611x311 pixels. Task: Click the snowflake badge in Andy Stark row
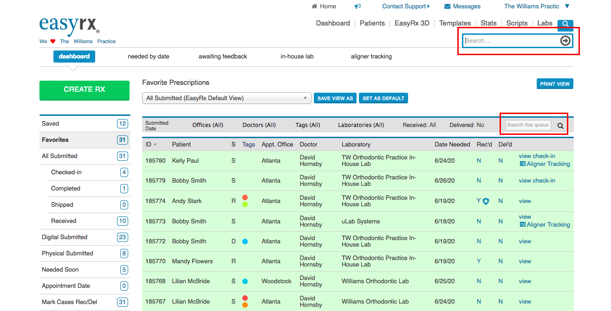tap(486, 201)
